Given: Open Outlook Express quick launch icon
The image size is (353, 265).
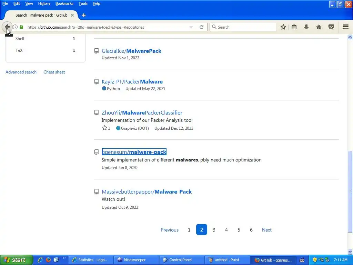Looking at the screenshot, I should (56, 260).
